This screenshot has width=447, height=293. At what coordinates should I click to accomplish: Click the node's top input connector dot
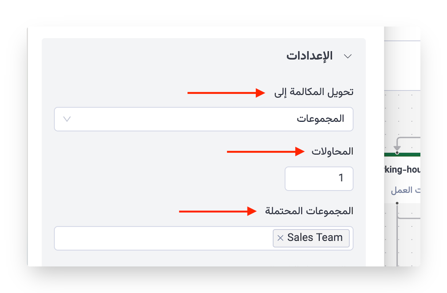click(397, 153)
